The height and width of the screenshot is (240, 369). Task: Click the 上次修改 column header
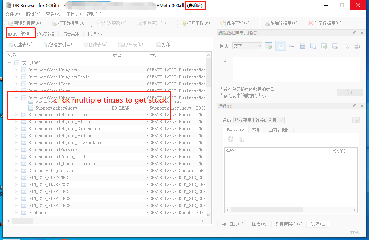(x=343, y=151)
